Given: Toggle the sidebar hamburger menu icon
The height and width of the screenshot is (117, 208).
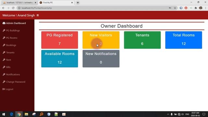Looking at the screenshot, I should (x=38, y=15).
